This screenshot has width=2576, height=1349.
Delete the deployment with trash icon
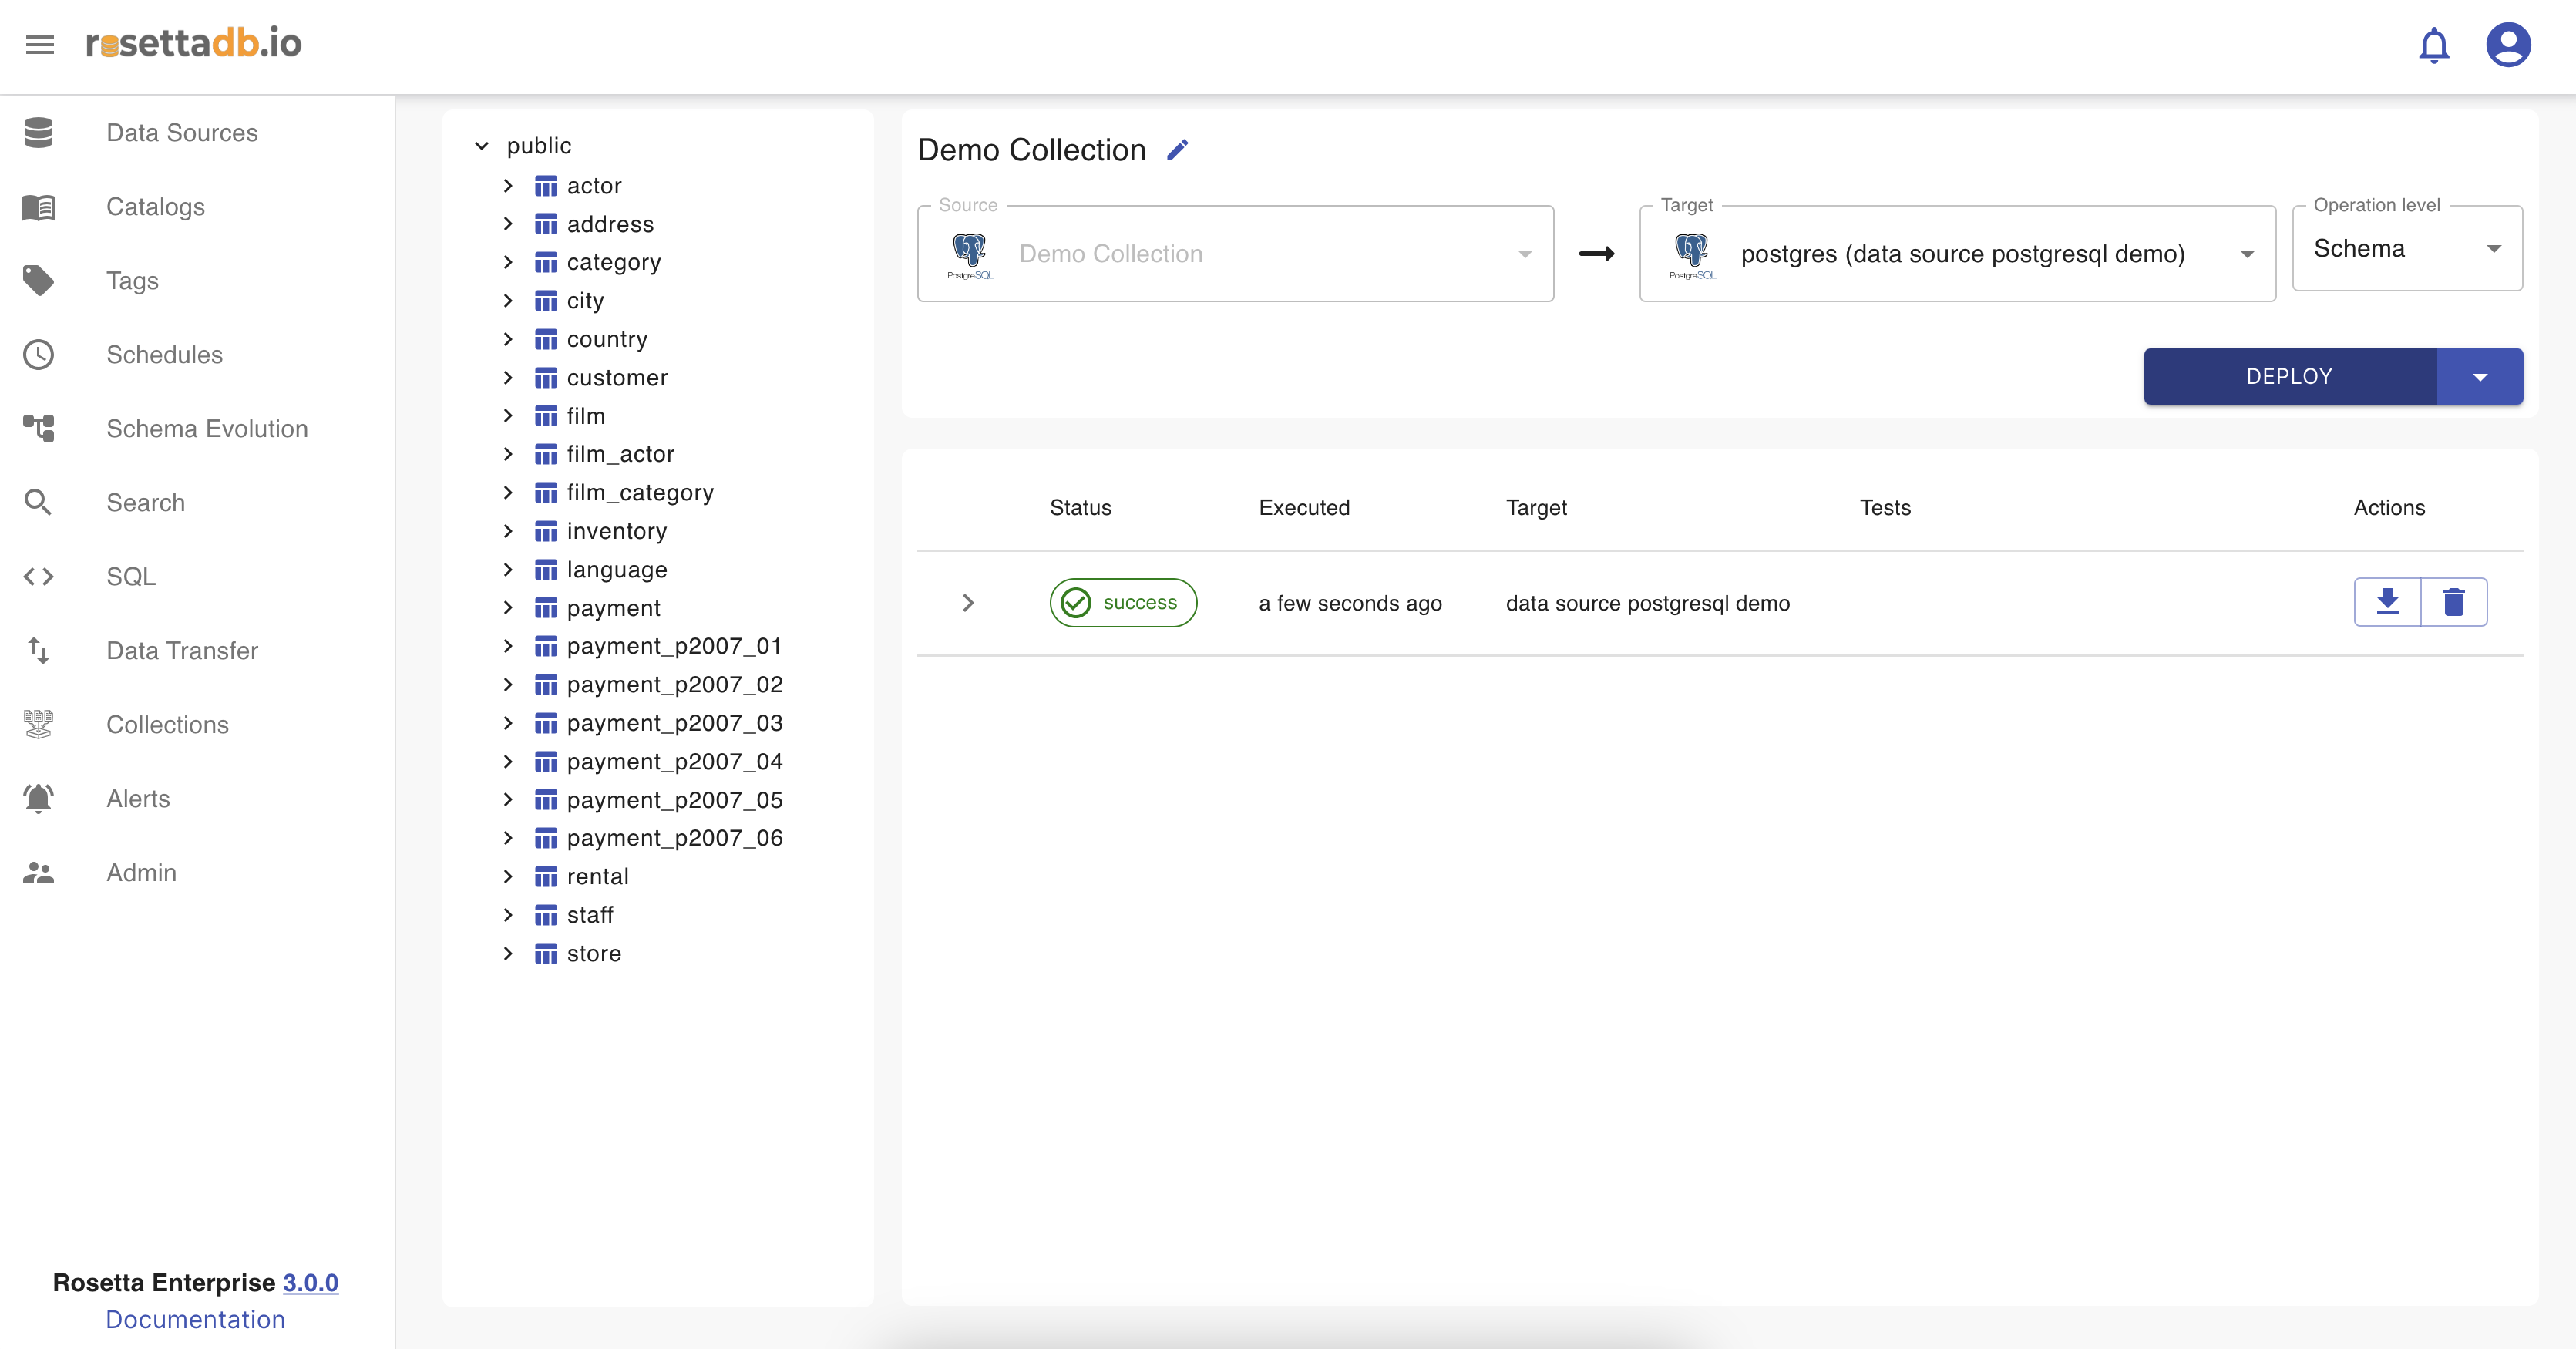tap(2453, 602)
